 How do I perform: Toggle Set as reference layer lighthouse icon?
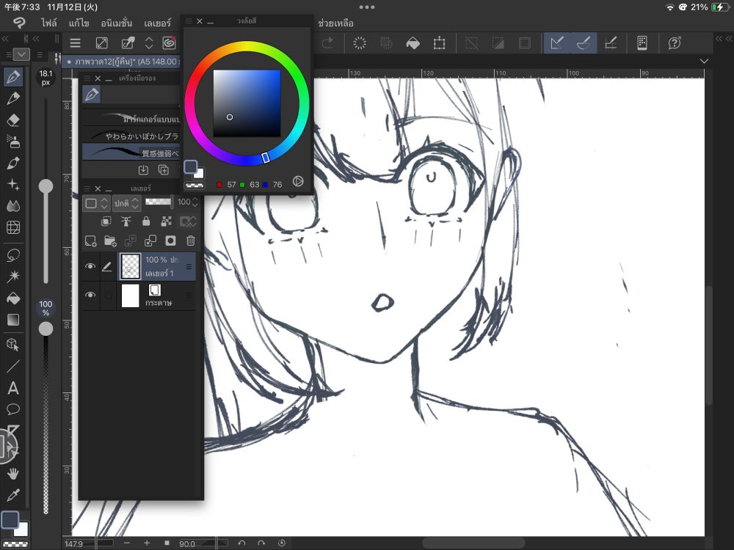pyautogui.click(x=126, y=221)
